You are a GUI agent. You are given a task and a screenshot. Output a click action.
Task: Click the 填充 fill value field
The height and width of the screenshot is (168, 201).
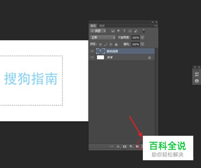[136, 44]
